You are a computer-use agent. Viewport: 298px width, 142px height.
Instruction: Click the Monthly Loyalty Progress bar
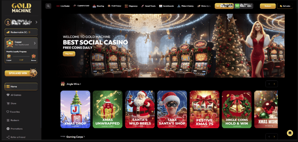21,56
